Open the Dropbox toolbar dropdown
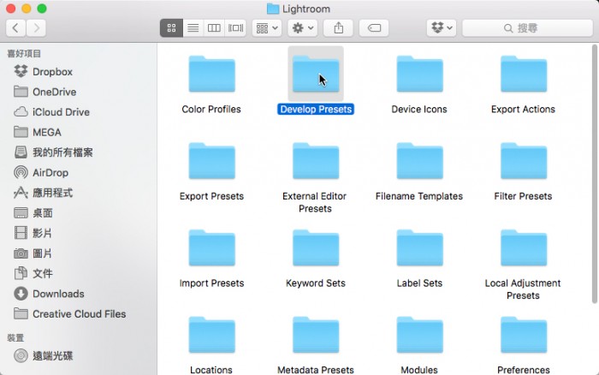 (x=442, y=27)
